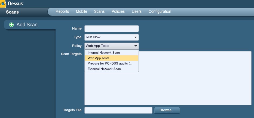254x118 pixels.
Task: Select External Network Scan policy option
Action: 112,69
